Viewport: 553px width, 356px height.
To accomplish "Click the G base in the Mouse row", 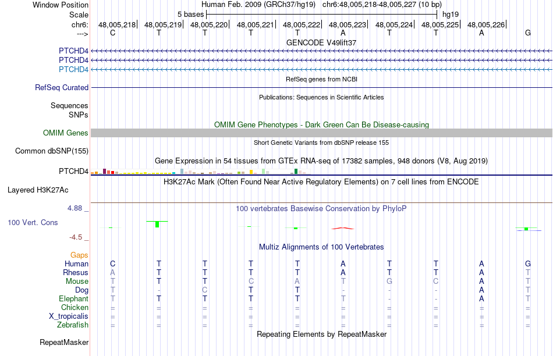I will pyautogui.click(x=389, y=282).
